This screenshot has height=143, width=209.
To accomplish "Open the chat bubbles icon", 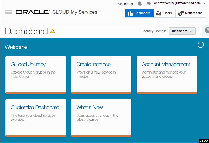I will point(149,3).
